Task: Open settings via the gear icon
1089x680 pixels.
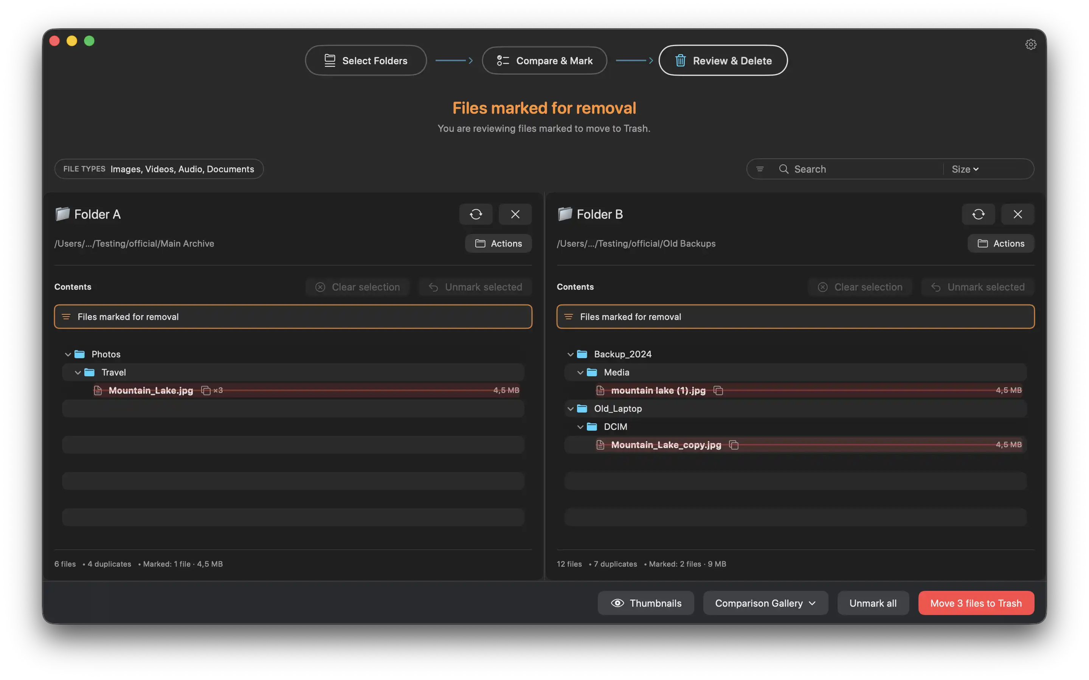Action: [1030, 44]
